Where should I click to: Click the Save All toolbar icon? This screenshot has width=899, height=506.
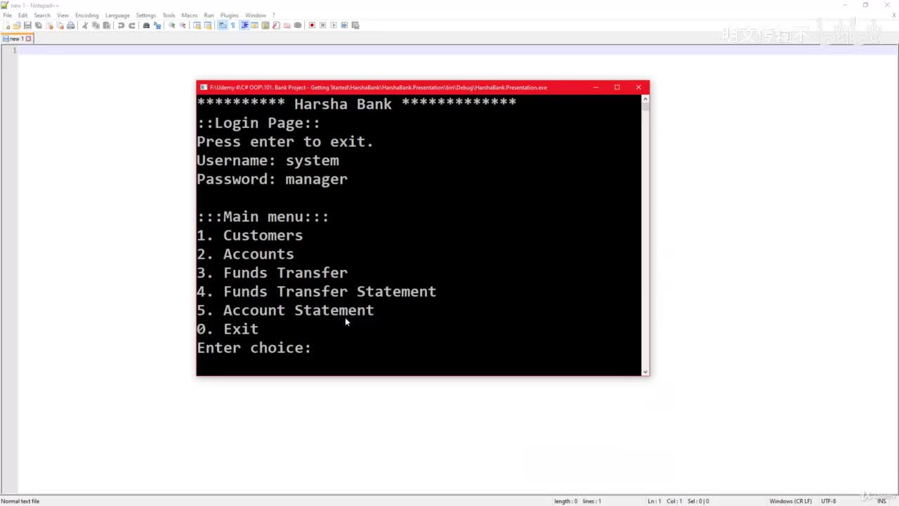(38, 25)
